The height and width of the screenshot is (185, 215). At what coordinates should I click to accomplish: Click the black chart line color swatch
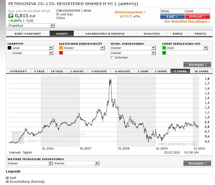[9, 48]
